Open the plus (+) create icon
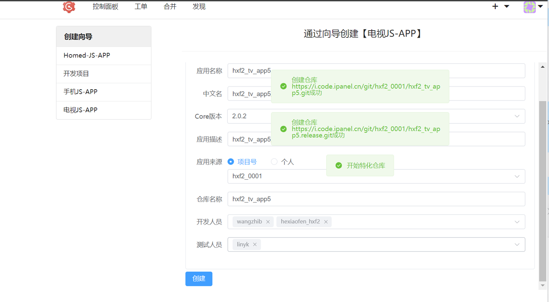The height and width of the screenshot is (302, 549). [x=495, y=6]
